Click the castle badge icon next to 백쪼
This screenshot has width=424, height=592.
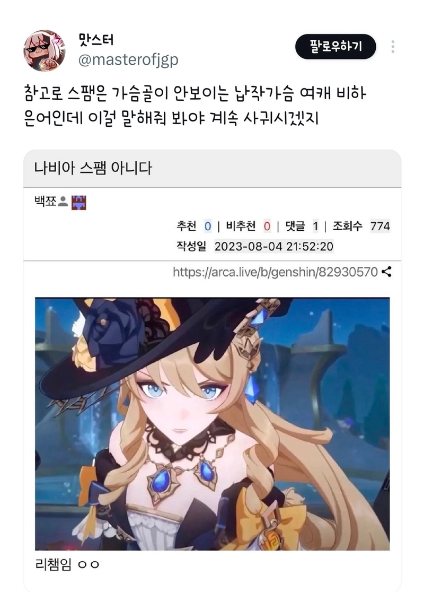(78, 202)
